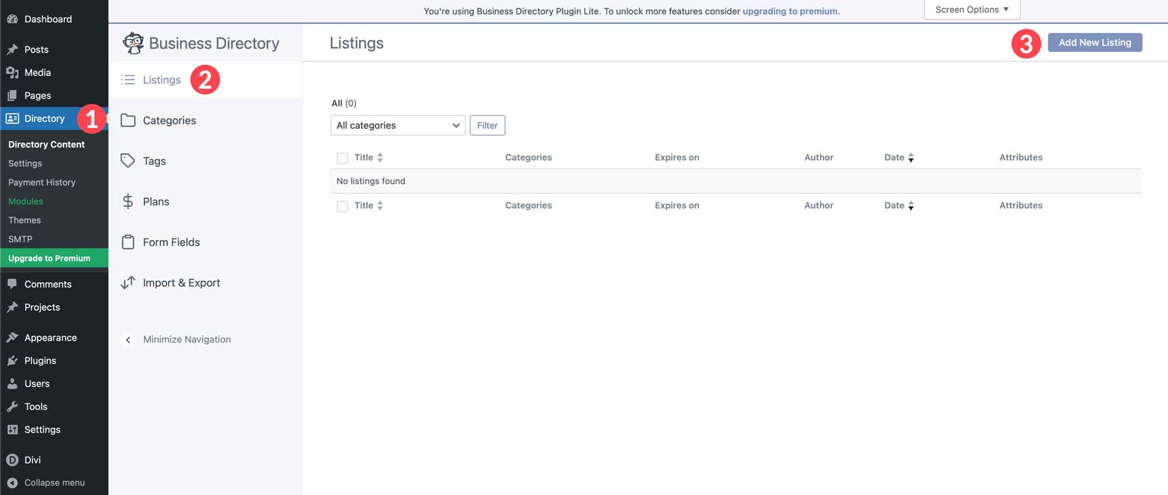Image resolution: width=1168 pixels, height=495 pixels.
Task: Expand the Screen Options panel
Action: [x=971, y=10]
